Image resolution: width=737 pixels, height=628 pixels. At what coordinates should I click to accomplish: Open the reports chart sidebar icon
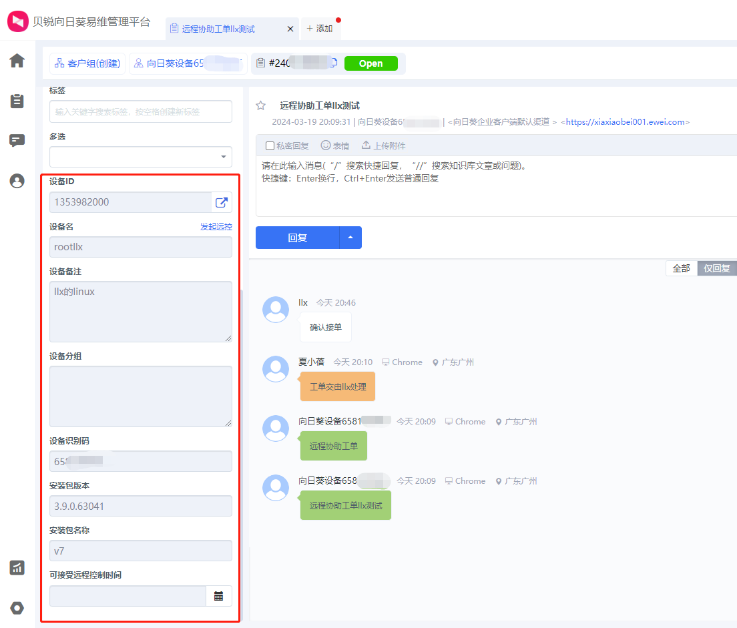(17, 567)
